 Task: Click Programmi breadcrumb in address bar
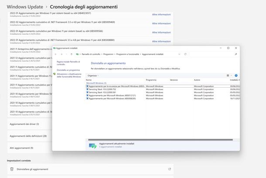pyautogui.click(x=108, y=54)
